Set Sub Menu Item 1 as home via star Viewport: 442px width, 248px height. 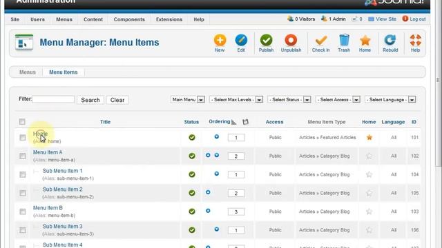369,174
